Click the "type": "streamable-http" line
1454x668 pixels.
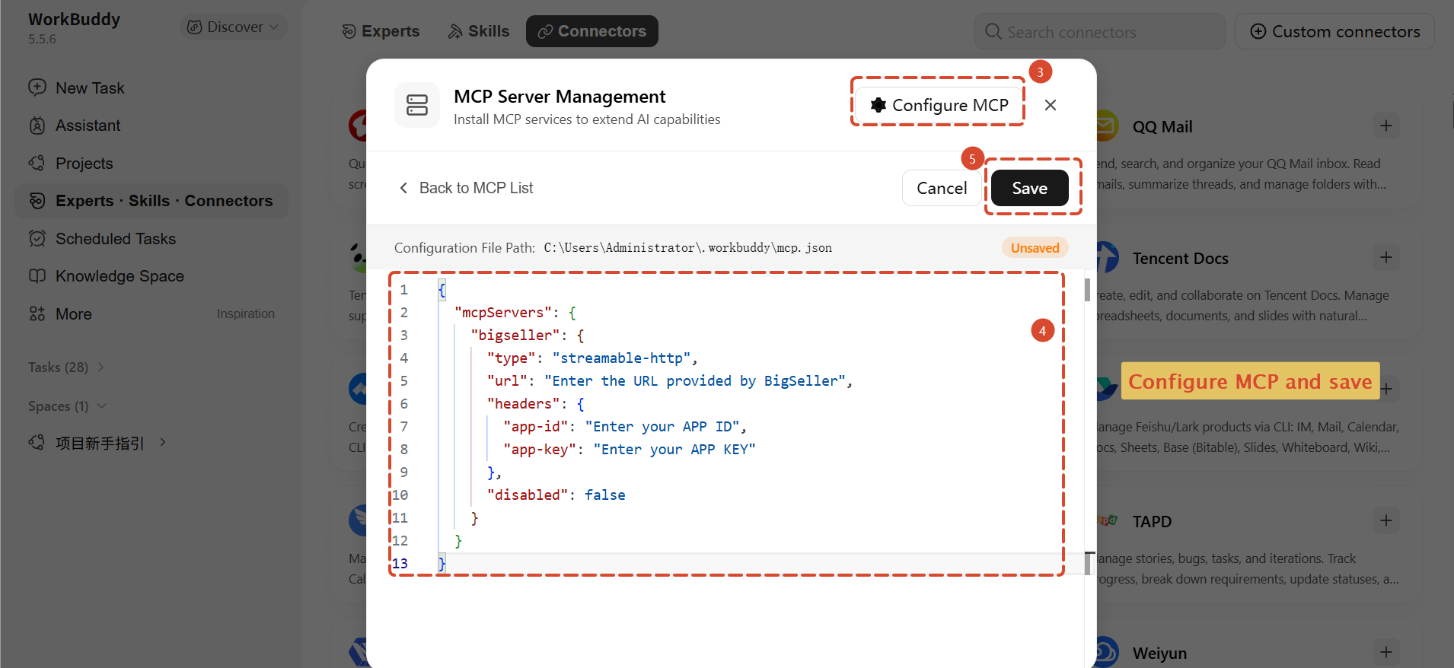coord(592,358)
